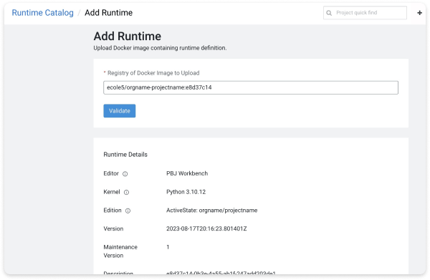
Task: Click the Maintenance Version label
Action: click(x=120, y=251)
